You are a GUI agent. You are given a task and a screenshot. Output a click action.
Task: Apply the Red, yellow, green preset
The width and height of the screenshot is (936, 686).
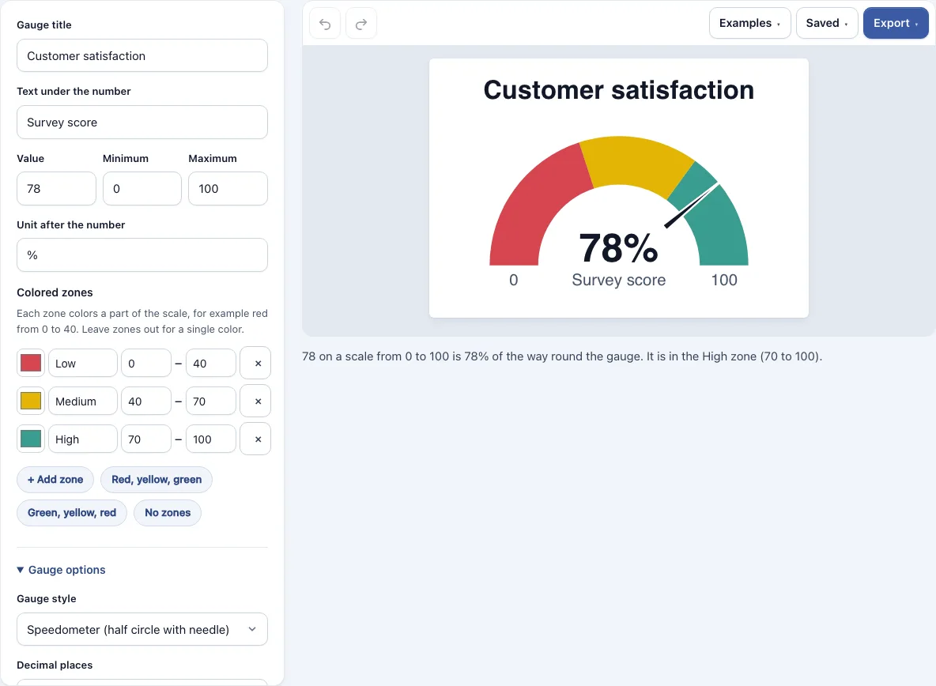click(x=157, y=480)
